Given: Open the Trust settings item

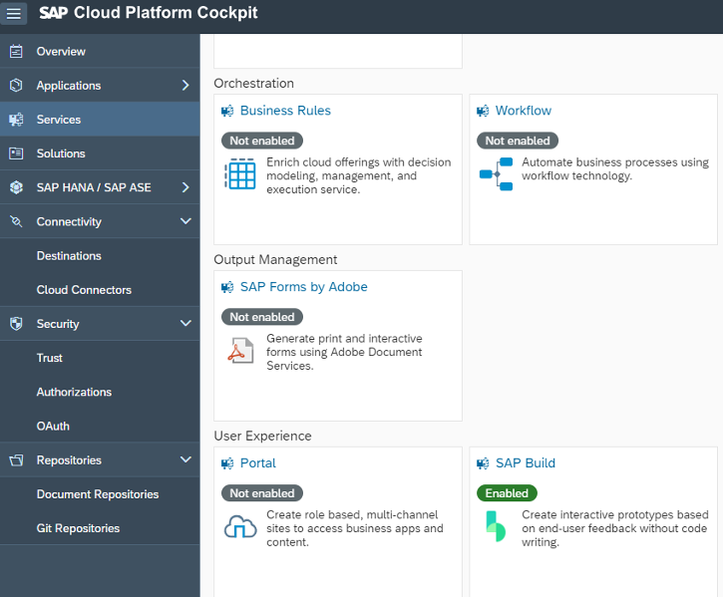Looking at the screenshot, I should click(x=100, y=358).
